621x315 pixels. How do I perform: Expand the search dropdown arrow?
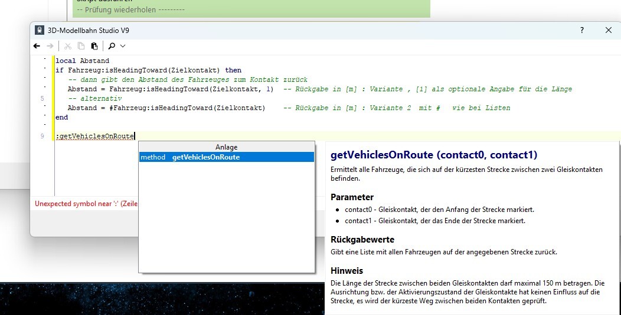tap(123, 47)
